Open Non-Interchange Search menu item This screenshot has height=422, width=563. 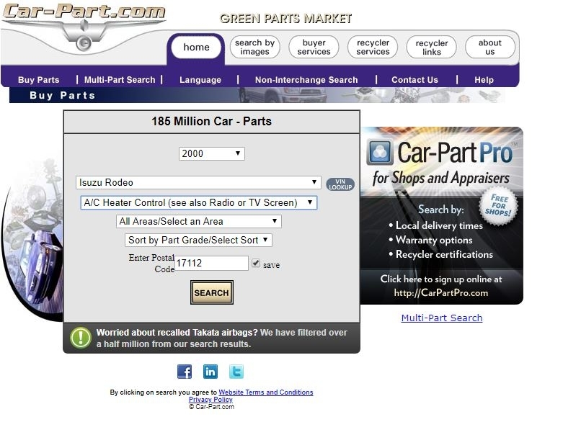[306, 80]
